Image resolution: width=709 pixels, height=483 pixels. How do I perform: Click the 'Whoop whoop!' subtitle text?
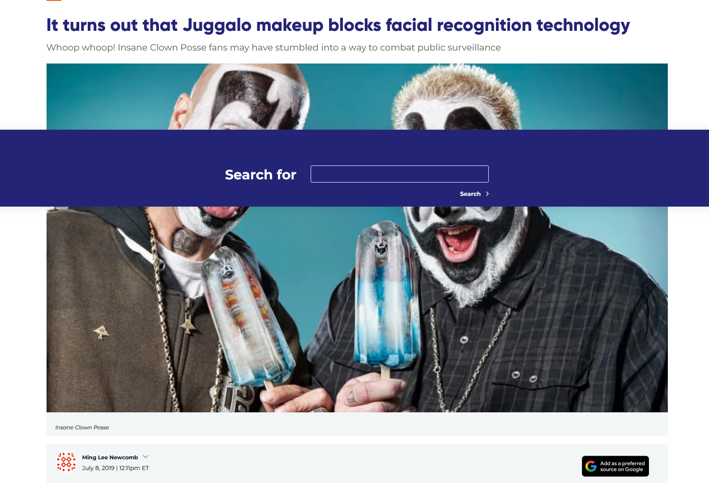click(273, 47)
